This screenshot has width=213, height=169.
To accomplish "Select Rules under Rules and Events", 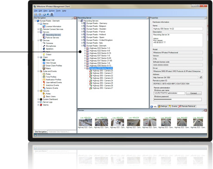I will pos(48,74).
